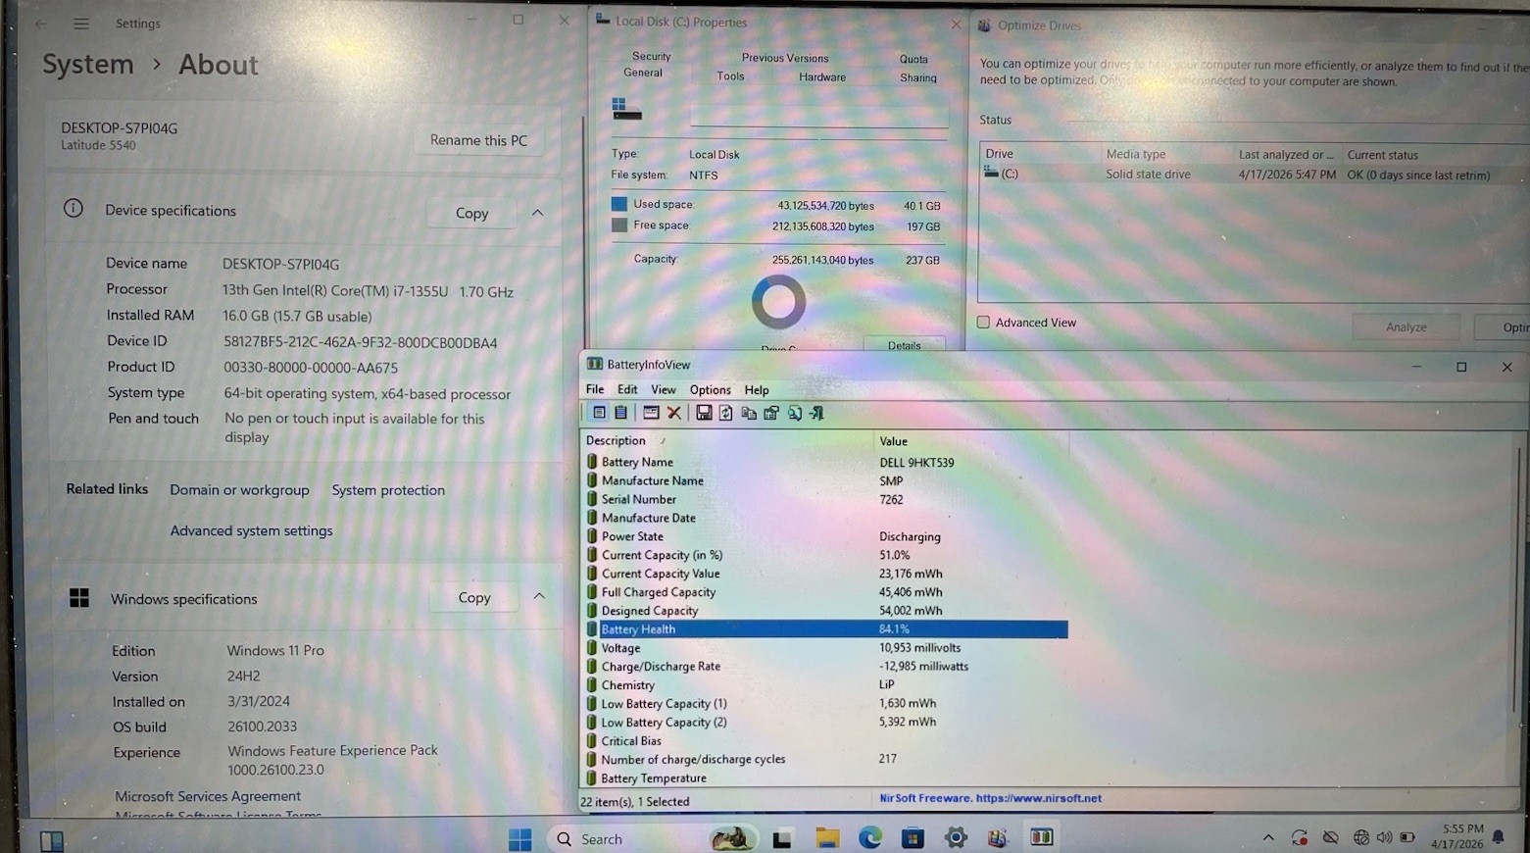
Task: Switch to Optimize Drives taskbar icon
Action: click(998, 837)
